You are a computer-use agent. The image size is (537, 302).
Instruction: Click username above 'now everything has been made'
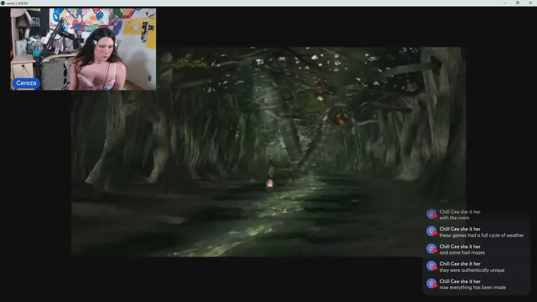(460, 281)
